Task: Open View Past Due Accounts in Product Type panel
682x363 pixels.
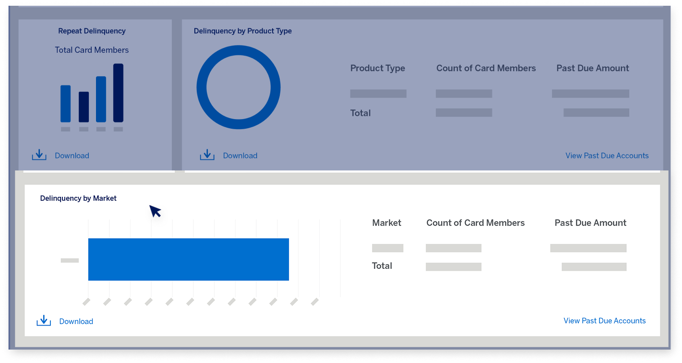Action: (x=607, y=156)
